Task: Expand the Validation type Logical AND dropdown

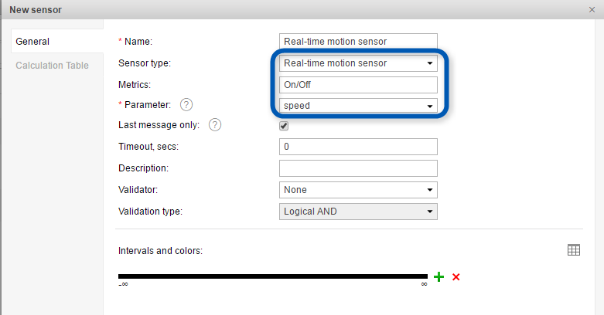Action: pos(358,212)
